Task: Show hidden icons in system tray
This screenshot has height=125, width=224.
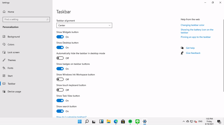Action: (184, 121)
